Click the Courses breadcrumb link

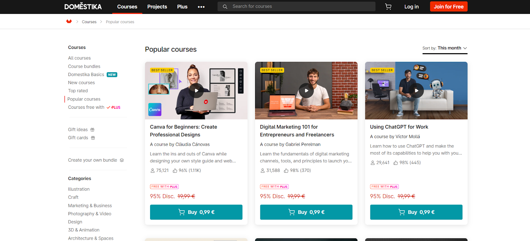click(89, 22)
